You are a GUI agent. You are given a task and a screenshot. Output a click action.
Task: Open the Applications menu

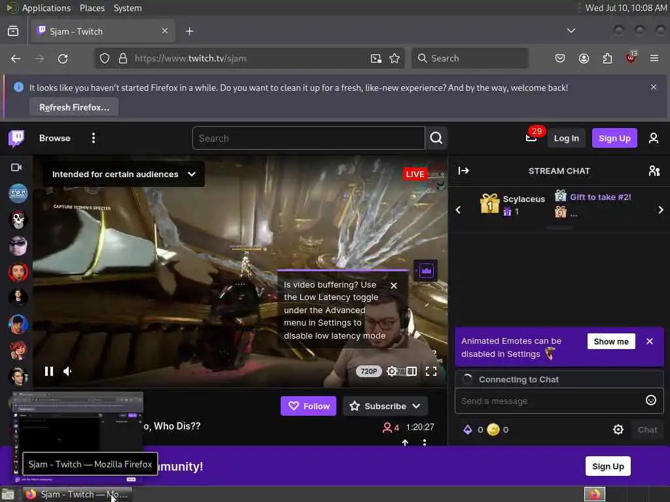[x=46, y=8]
